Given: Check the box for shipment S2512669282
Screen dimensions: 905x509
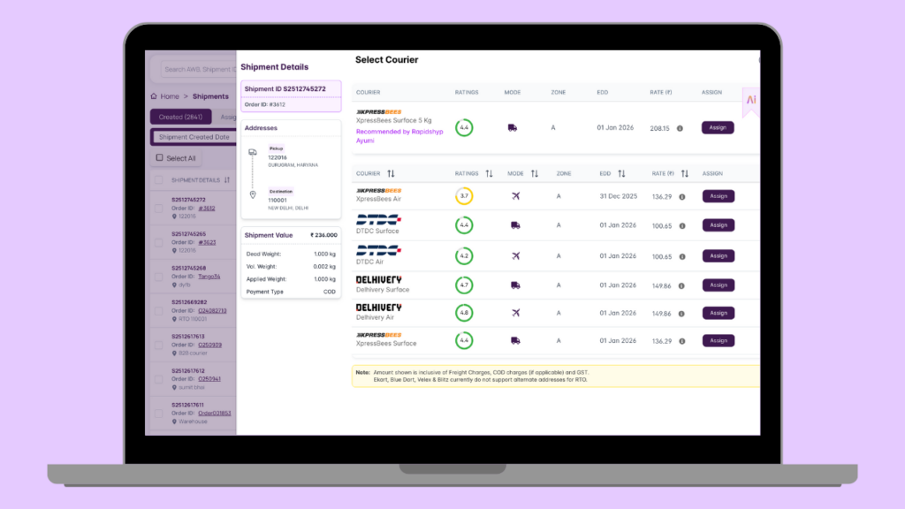Looking at the screenshot, I should click(x=158, y=310).
